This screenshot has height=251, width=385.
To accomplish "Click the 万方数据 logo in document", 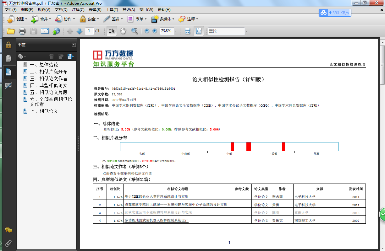I will [x=113, y=58].
